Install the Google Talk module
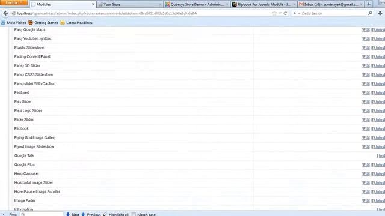The image size is (385, 216). (382, 156)
